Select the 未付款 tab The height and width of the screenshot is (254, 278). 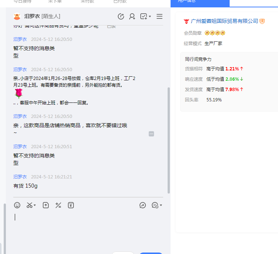click(87, 2)
